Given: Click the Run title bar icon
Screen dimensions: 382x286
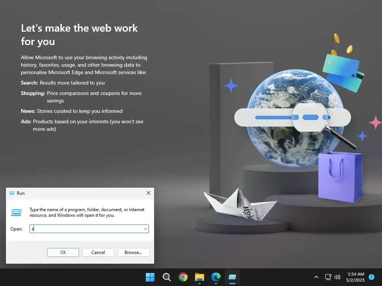Looking at the screenshot, I should 12,193.
